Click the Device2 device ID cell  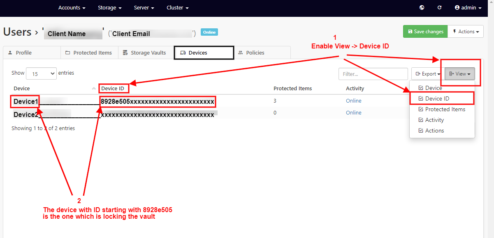point(158,114)
